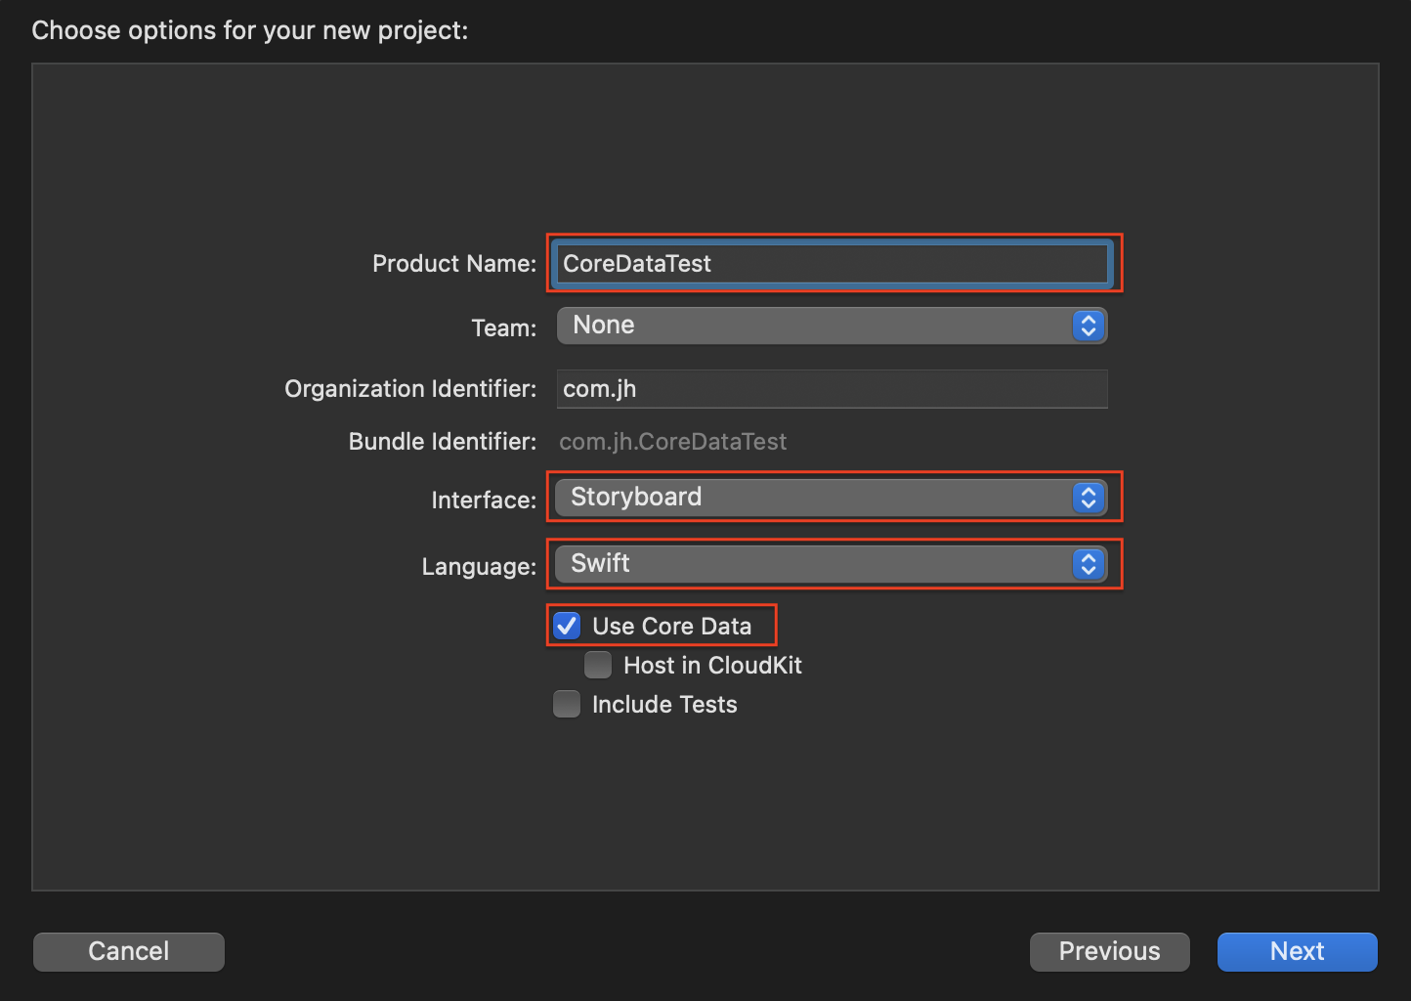Click the Product Name text field
1411x1001 pixels.
tap(833, 264)
